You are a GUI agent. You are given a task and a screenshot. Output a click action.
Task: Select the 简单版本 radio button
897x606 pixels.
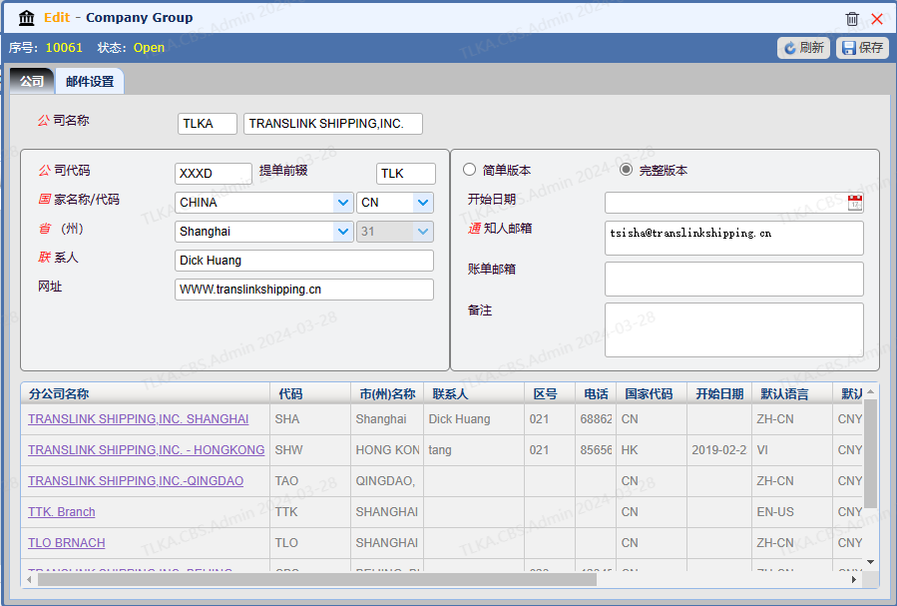[x=469, y=170]
